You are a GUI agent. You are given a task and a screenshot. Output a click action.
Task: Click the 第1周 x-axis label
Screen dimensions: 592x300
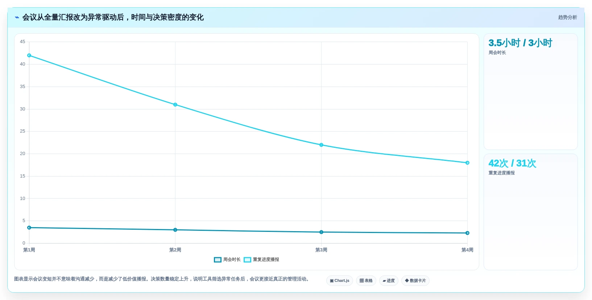tap(29, 250)
